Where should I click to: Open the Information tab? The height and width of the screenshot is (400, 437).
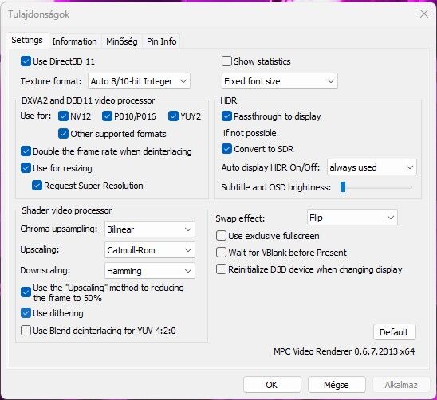click(74, 41)
